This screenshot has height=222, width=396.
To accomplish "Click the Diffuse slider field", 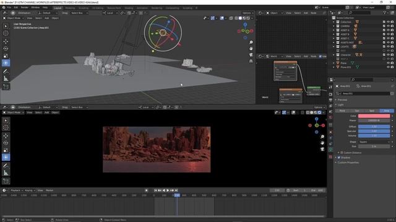I will click(x=374, y=126).
